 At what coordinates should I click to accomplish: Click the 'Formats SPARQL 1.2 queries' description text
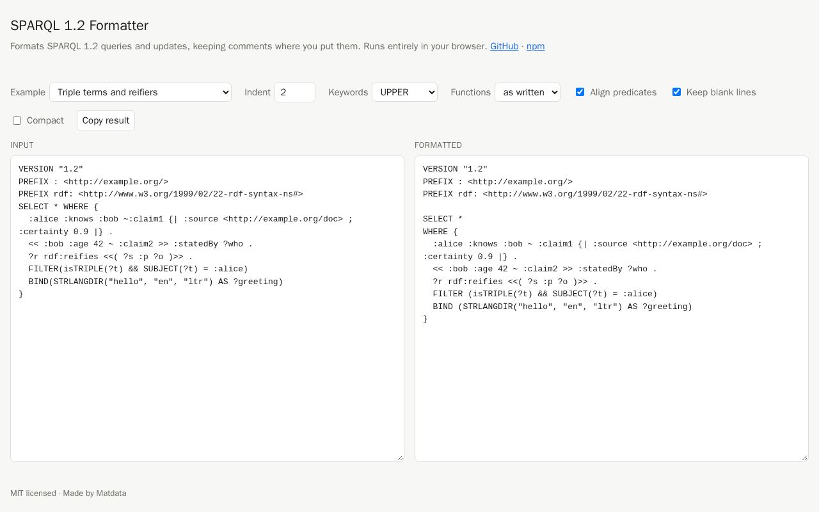coord(249,46)
